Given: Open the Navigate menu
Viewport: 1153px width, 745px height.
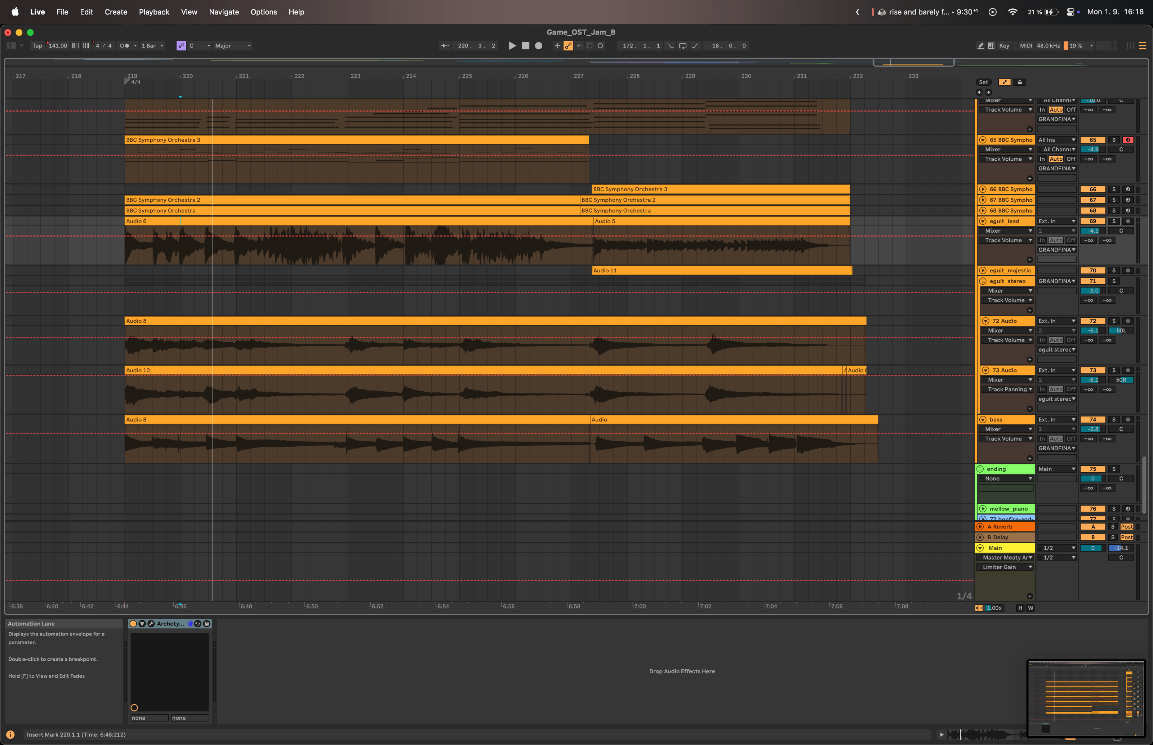Looking at the screenshot, I should coord(224,12).
